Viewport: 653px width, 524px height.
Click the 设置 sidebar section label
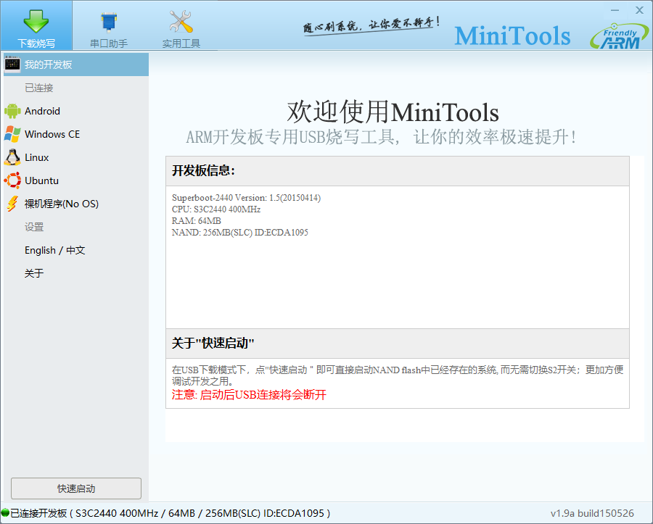tap(34, 227)
